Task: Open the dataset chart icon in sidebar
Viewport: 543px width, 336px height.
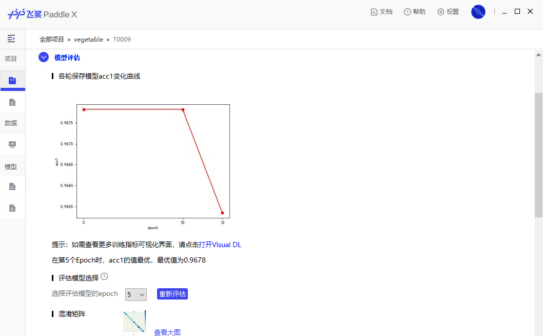Action: [12, 144]
